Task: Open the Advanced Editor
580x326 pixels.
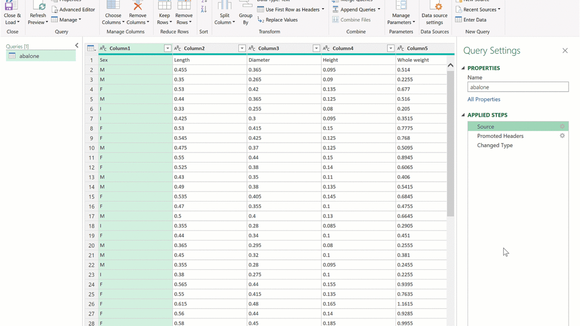Action: [73, 10]
